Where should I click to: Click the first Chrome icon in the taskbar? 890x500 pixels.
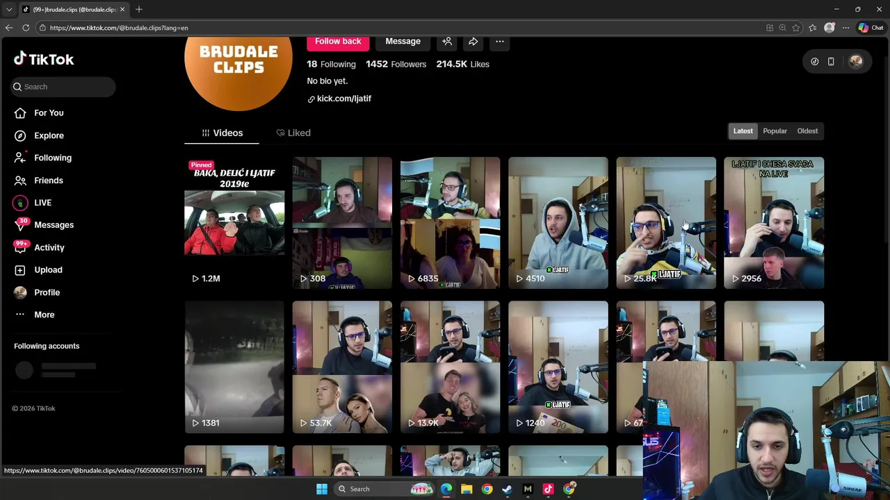[x=487, y=489]
